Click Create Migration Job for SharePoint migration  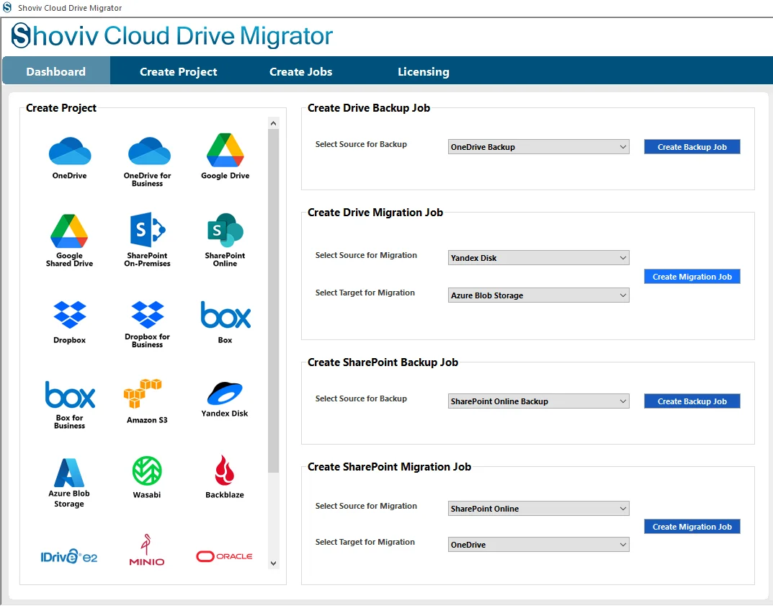click(692, 527)
